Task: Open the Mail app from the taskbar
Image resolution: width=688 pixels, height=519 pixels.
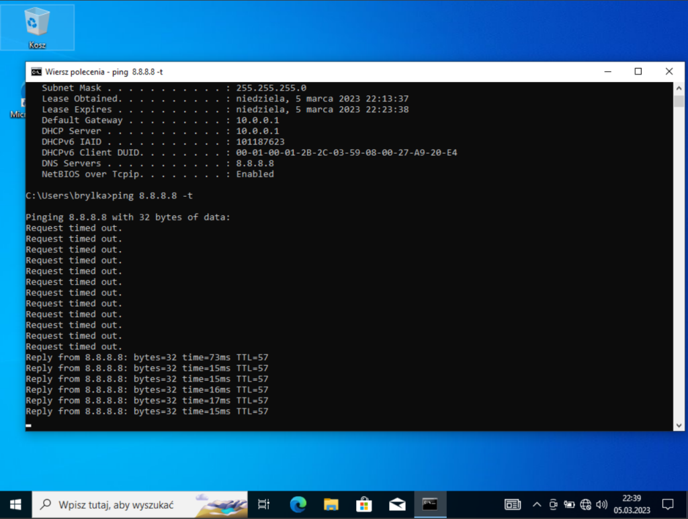Action: click(x=397, y=504)
